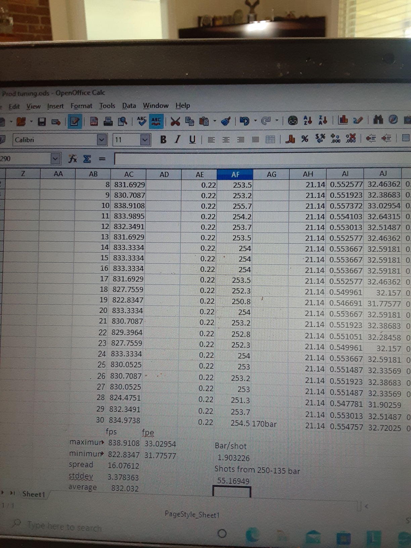Screen dimensions: 411x548
Task: Undo the last action
Action: [x=244, y=121]
